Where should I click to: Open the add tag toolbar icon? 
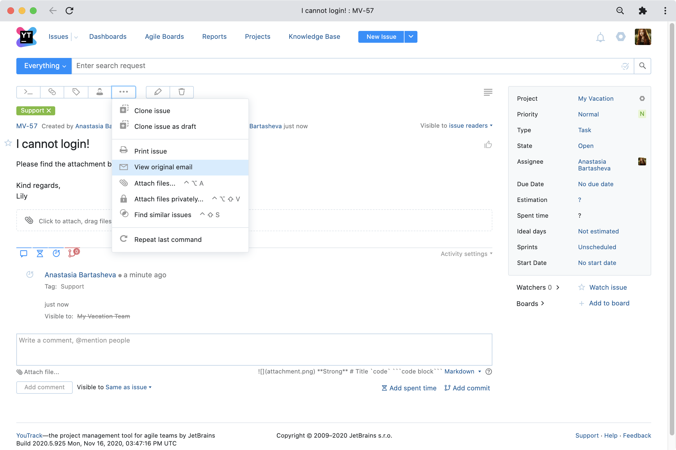click(76, 92)
